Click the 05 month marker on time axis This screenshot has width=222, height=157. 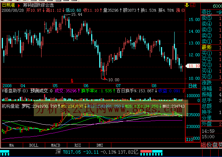(55, 86)
